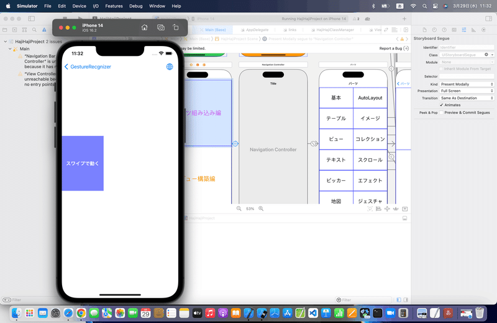The image size is (497, 323).
Task: Switch to the links editor tab
Action: pyautogui.click(x=290, y=30)
